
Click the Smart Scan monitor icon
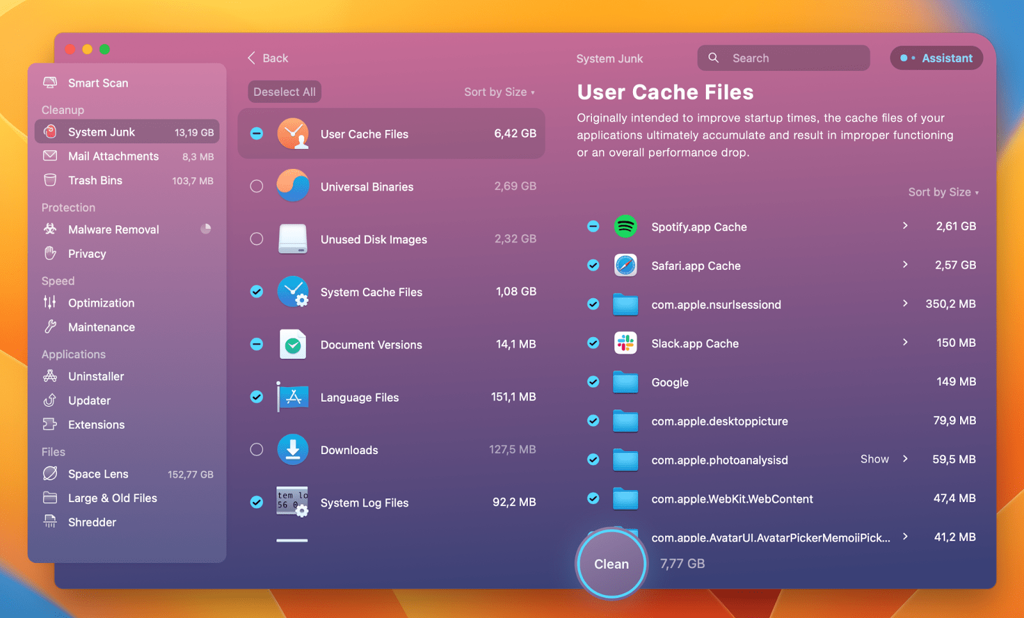point(50,83)
